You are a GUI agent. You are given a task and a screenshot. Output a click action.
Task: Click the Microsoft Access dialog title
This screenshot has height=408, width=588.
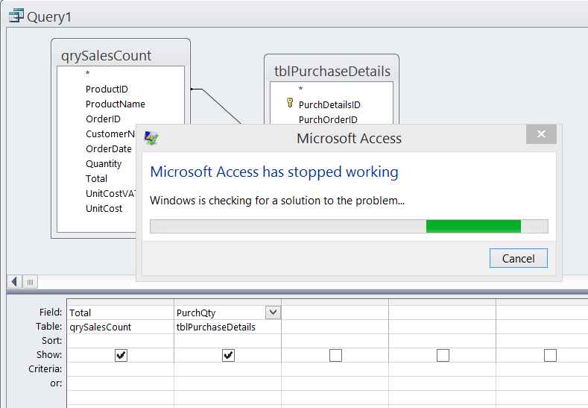[x=349, y=138]
